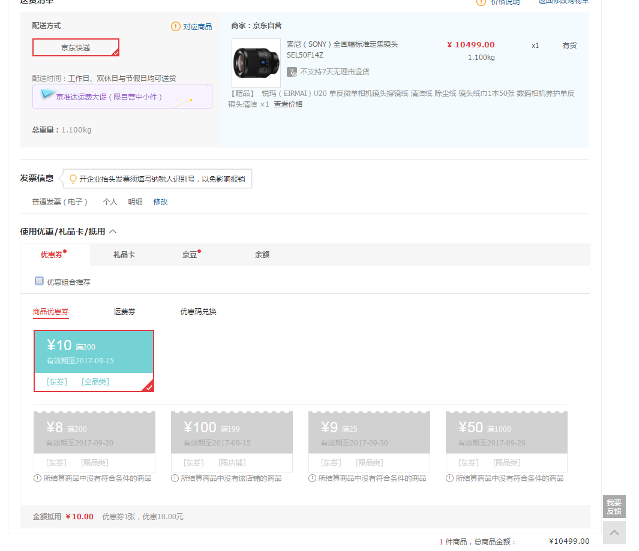This screenshot has height=551, width=639.
Task: Click the 金额抵用 ¥10.00 amount
Action: (79, 517)
